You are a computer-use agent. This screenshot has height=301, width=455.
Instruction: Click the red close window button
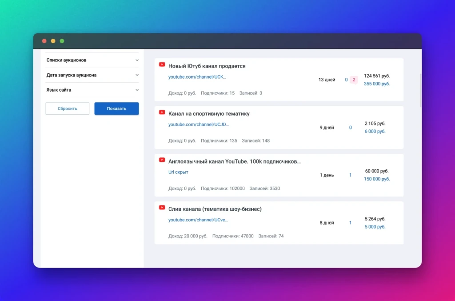click(x=44, y=41)
